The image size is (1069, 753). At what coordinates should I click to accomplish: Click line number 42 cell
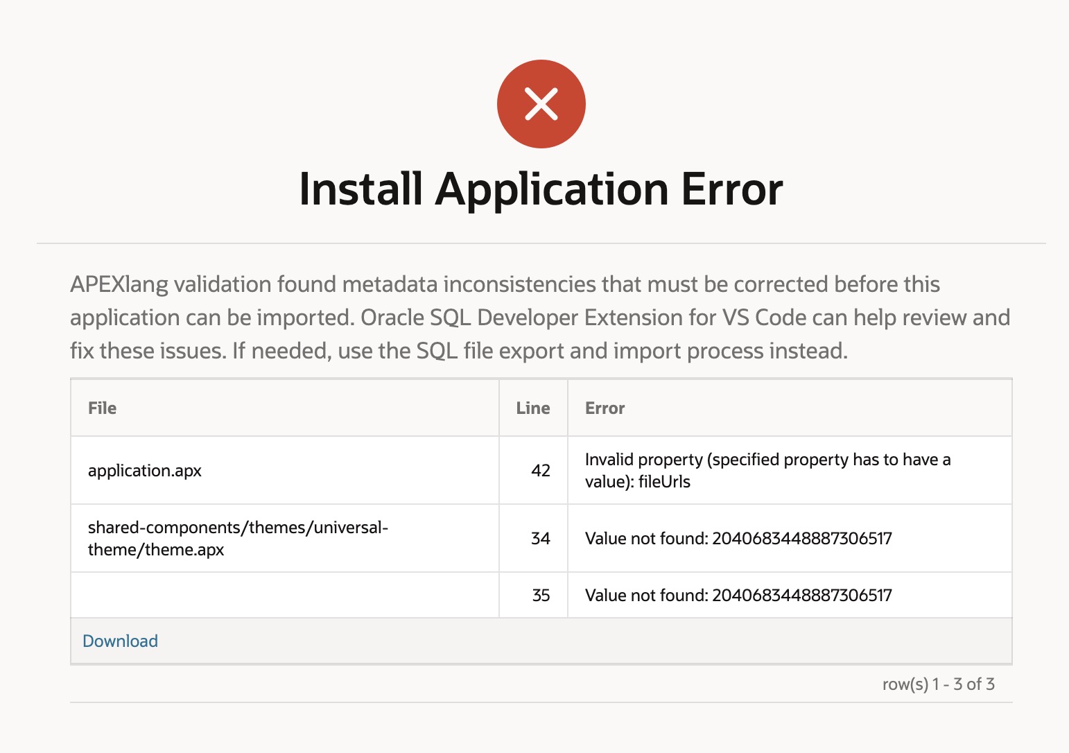click(533, 470)
